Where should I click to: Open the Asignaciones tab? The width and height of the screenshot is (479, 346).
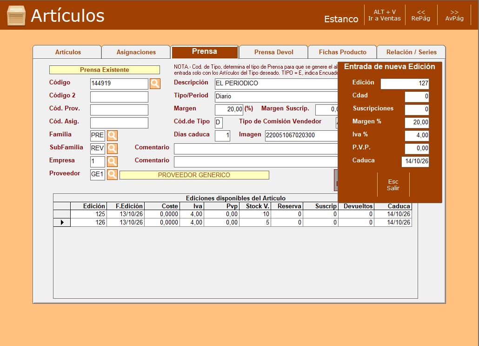136,52
